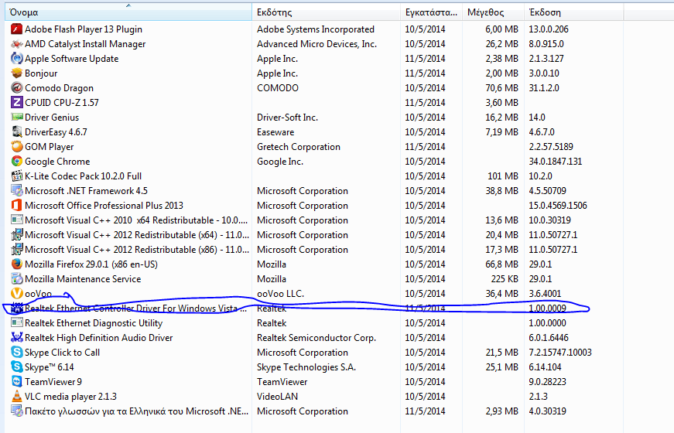Click version 15.0.4569.1506 cell
Screen dimensions: 674x433
click(x=557, y=206)
